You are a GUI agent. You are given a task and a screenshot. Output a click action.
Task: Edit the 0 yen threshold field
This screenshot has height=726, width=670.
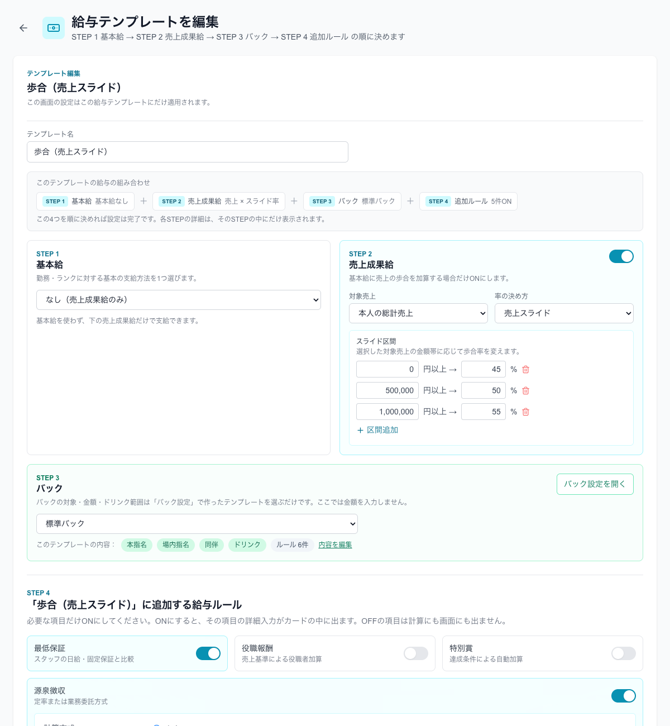point(387,369)
